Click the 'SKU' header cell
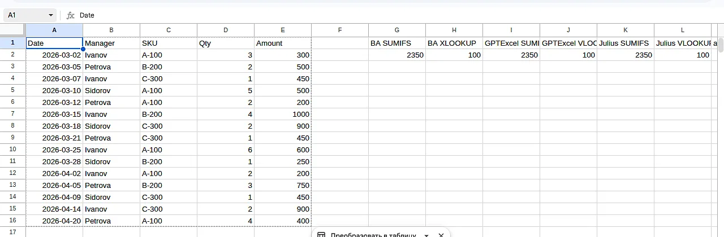The width and height of the screenshot is (724, 237). 169,43
